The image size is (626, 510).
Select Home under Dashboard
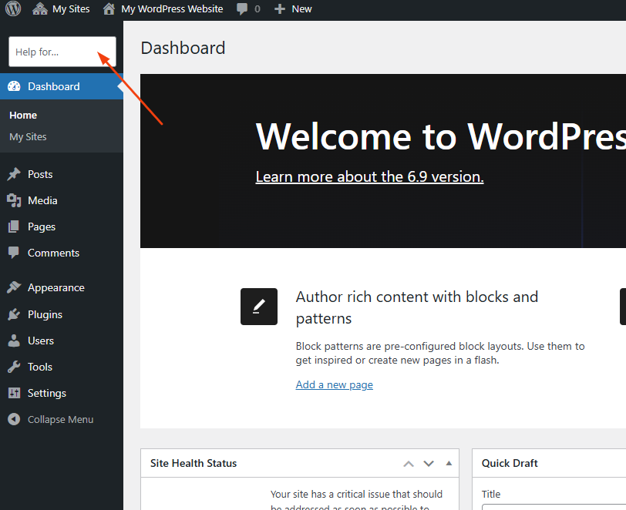[23, 116]
